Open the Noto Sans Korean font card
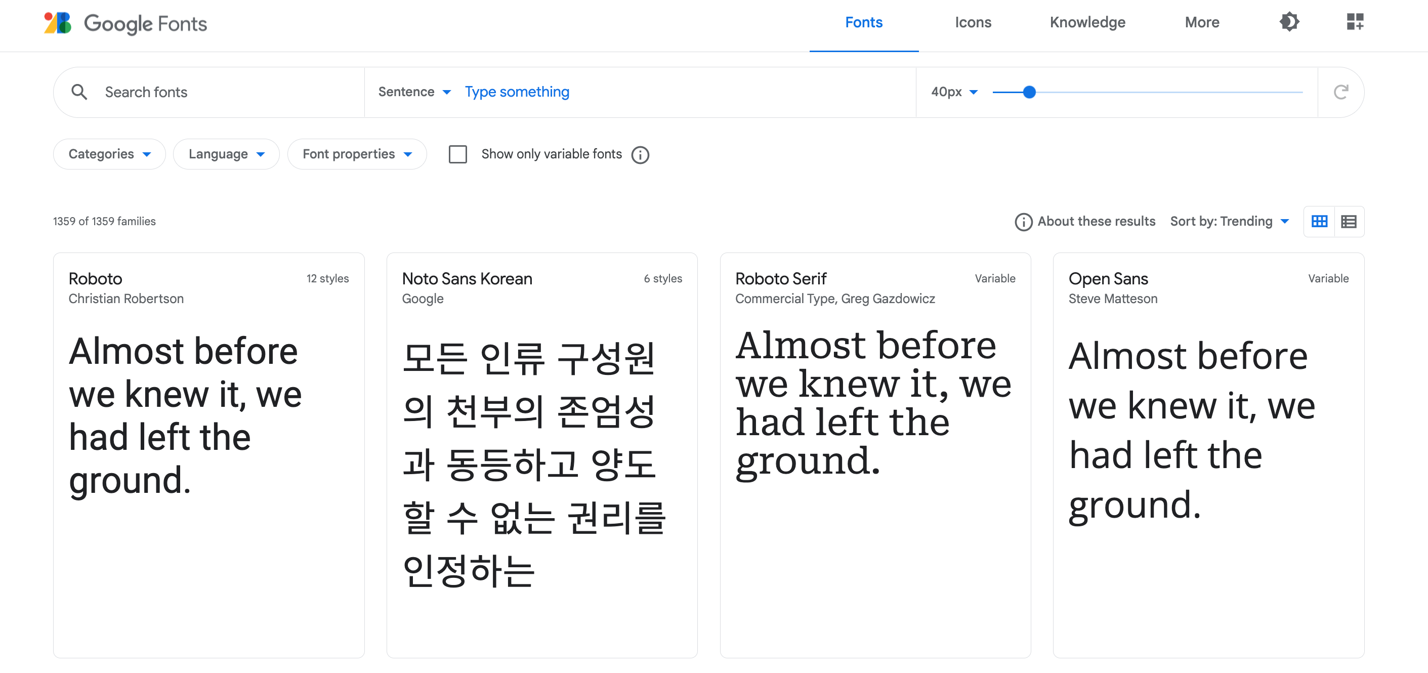This screenshot has width=1428, height=673. 541,455
